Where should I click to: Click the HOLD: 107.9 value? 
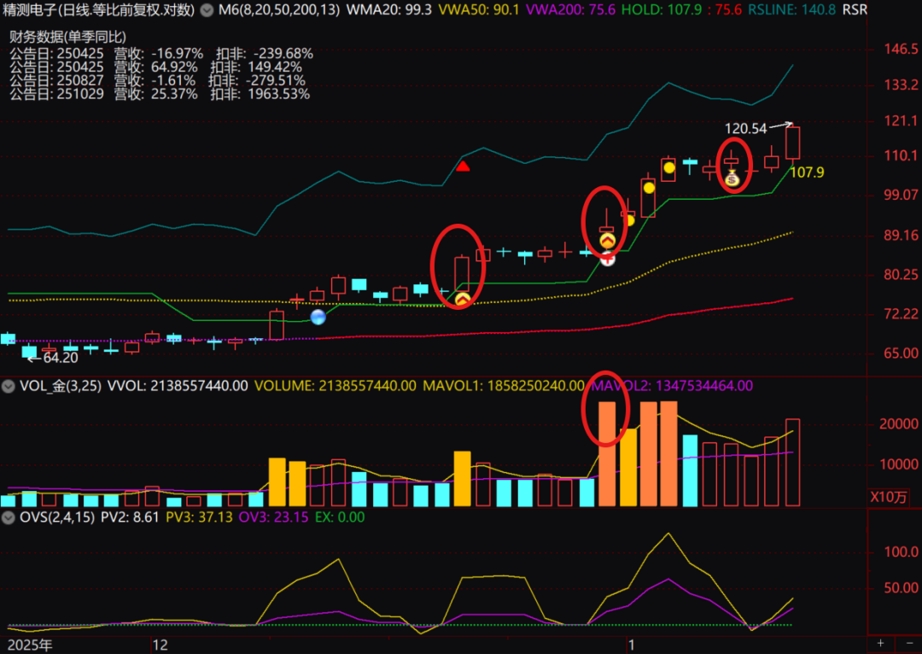662,10
